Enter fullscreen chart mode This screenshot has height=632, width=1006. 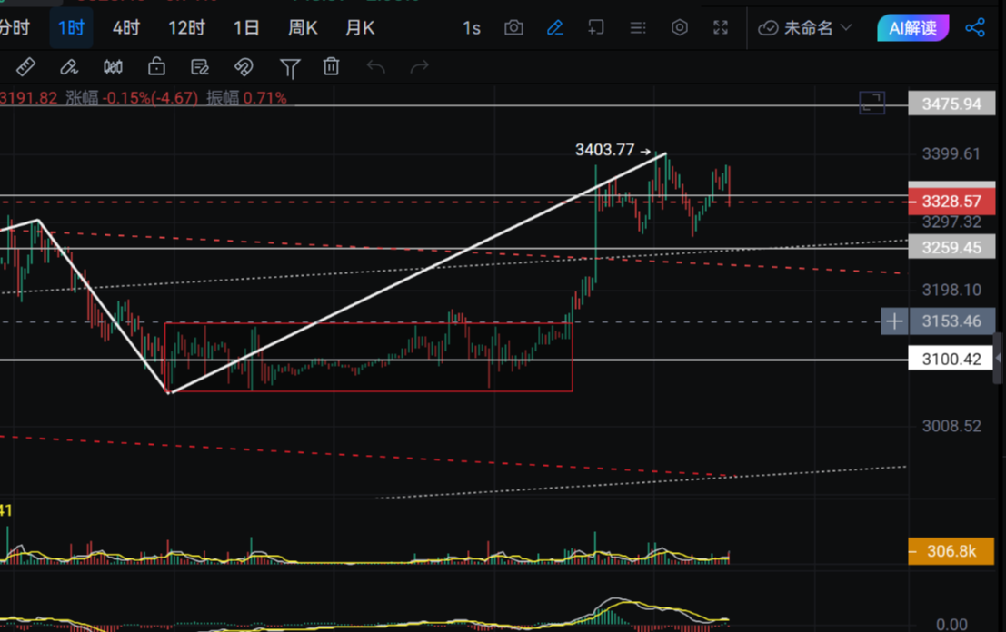click(721, 28)
